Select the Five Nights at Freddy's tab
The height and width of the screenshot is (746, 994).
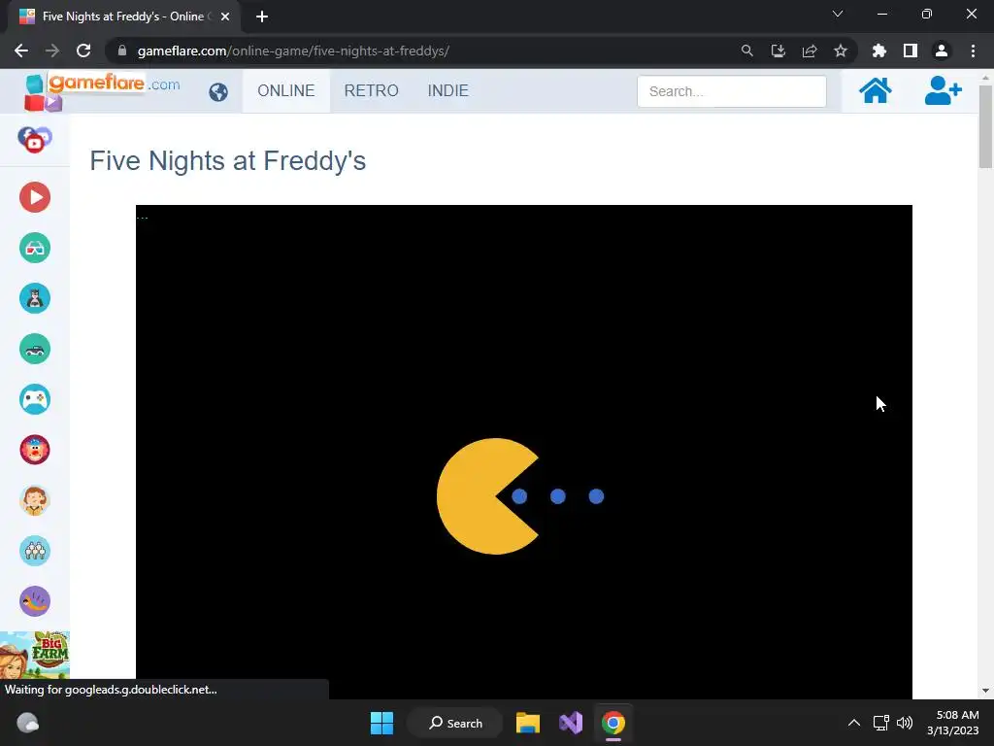[123, 17]
